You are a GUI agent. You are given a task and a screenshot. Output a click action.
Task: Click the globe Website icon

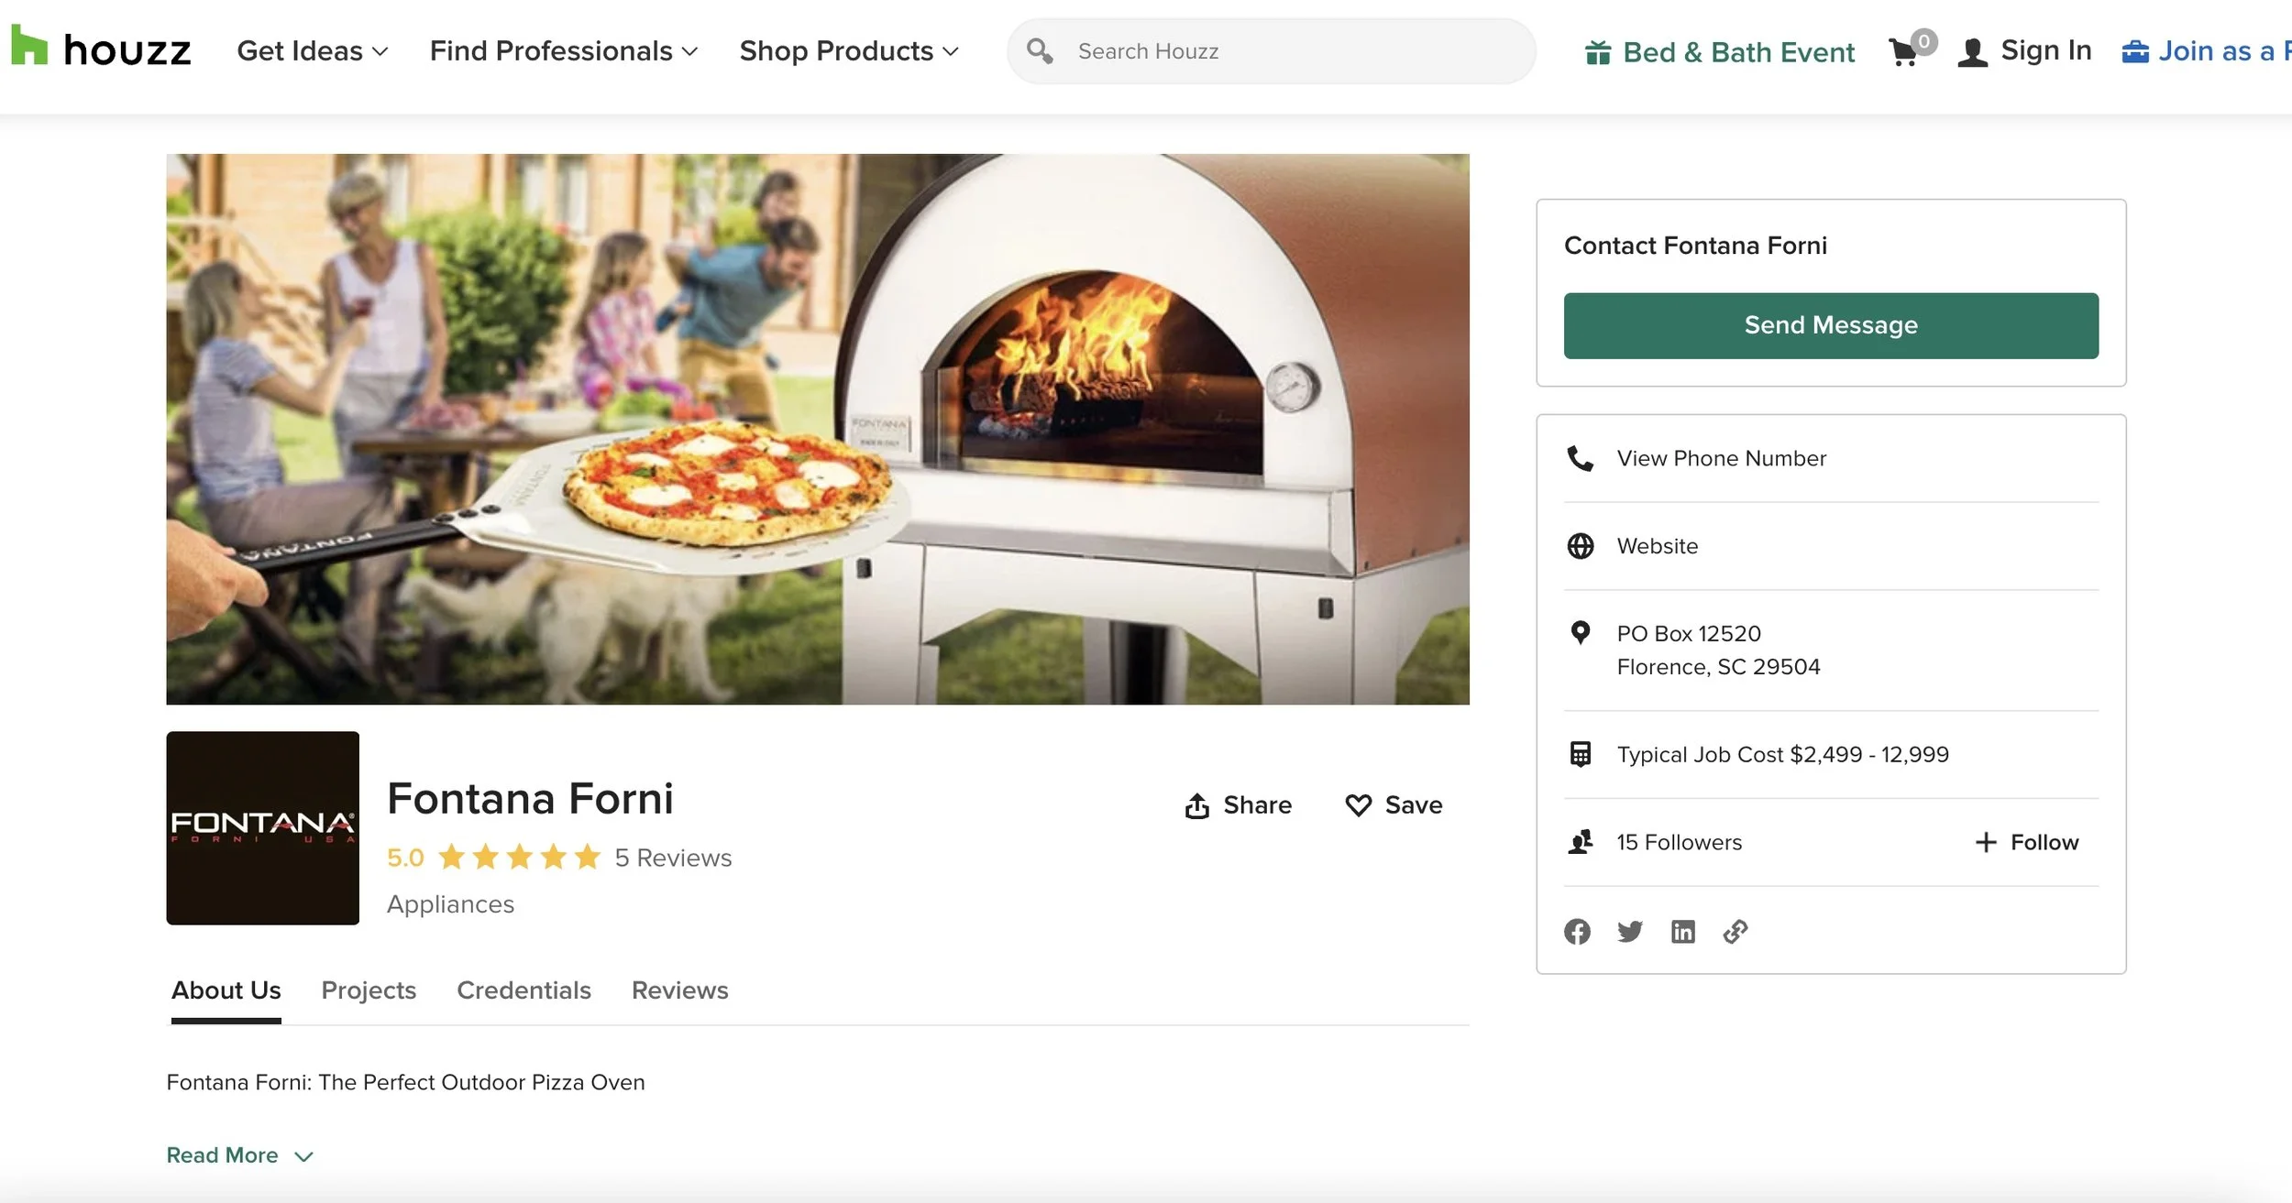point(1580,546)
